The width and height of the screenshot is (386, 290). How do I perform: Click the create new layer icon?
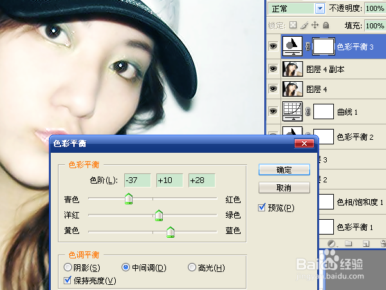pyautogui.click(x=366, y=244)
